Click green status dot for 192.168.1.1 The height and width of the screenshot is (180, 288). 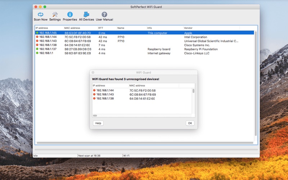(x=37, y=53)
